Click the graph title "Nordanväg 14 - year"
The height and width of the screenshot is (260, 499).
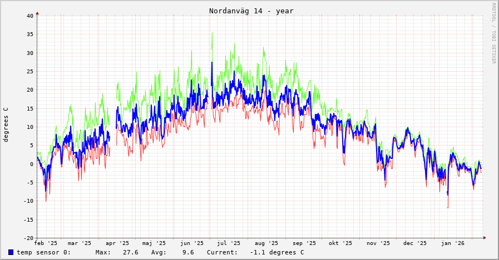pos(251,11)
